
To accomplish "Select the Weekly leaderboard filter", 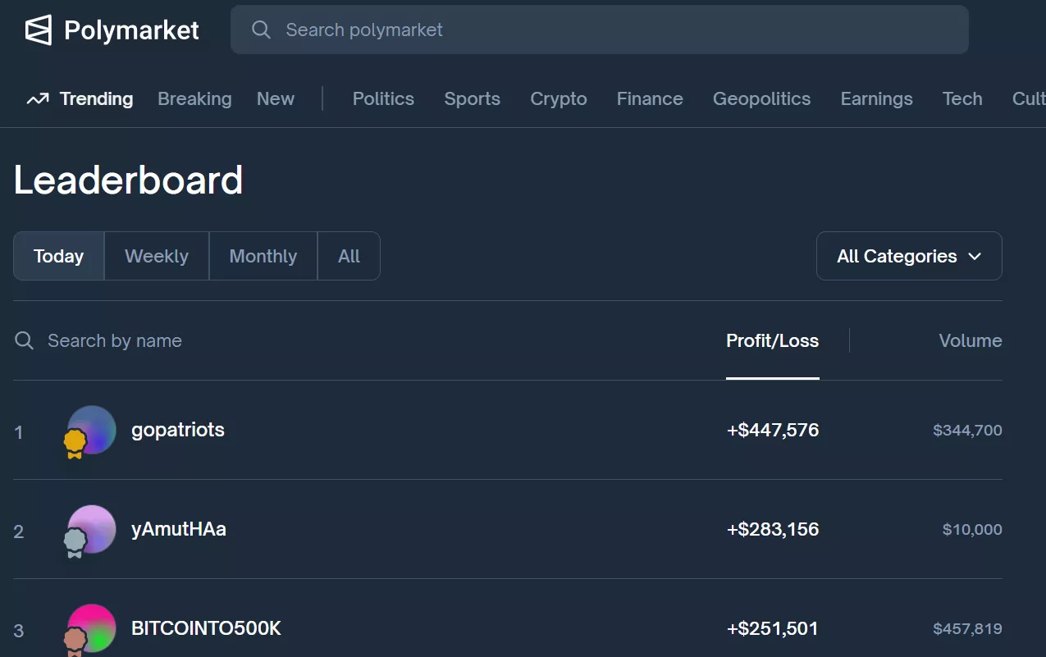I will (x=156, y=255).
